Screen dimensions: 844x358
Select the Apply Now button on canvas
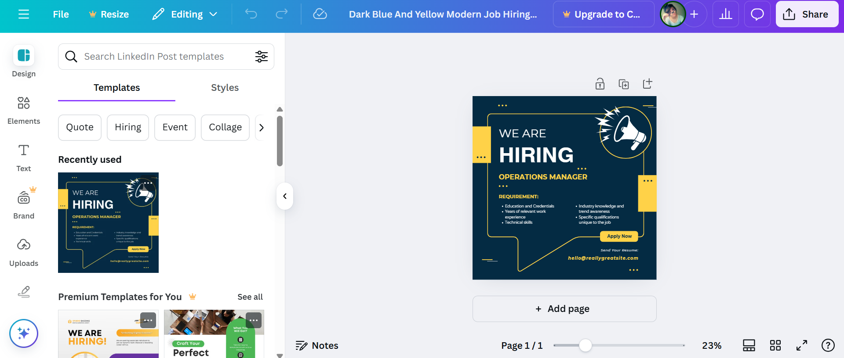(619, 236)
